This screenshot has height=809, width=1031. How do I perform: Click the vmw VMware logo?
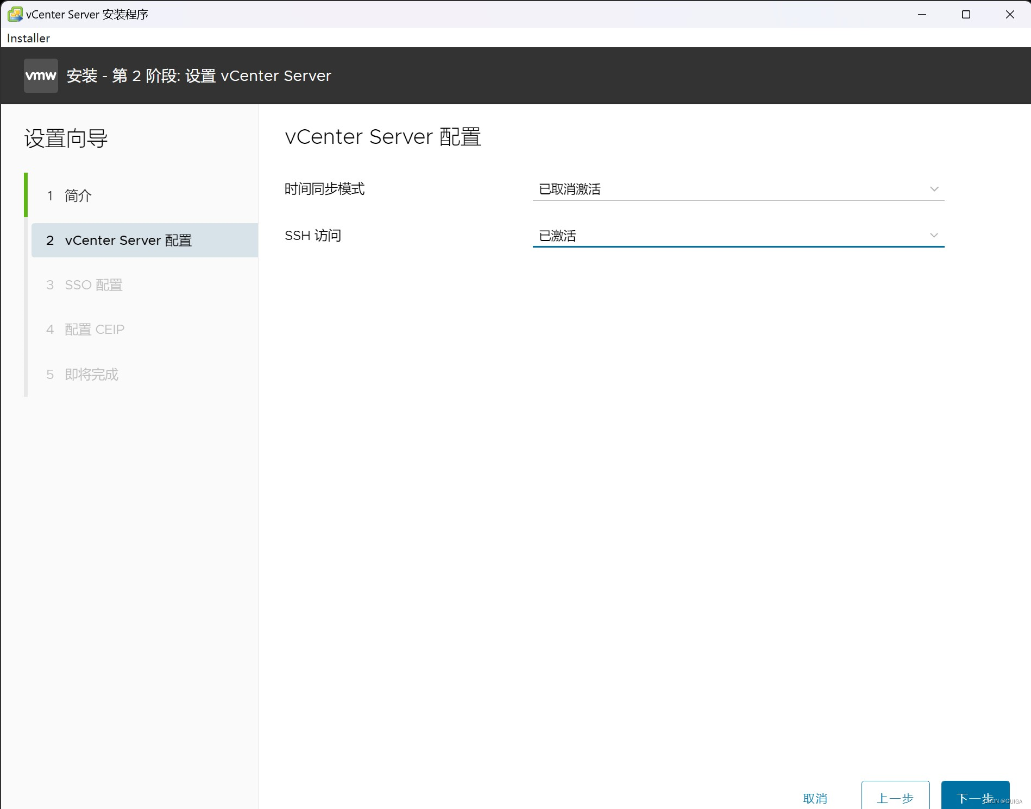[40, 75]
